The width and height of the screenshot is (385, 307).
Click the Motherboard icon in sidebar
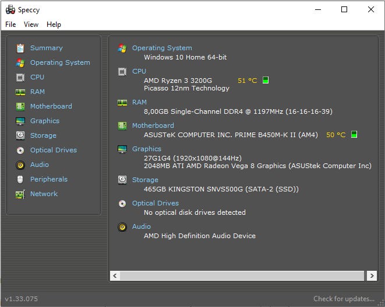tap(20, 106)
